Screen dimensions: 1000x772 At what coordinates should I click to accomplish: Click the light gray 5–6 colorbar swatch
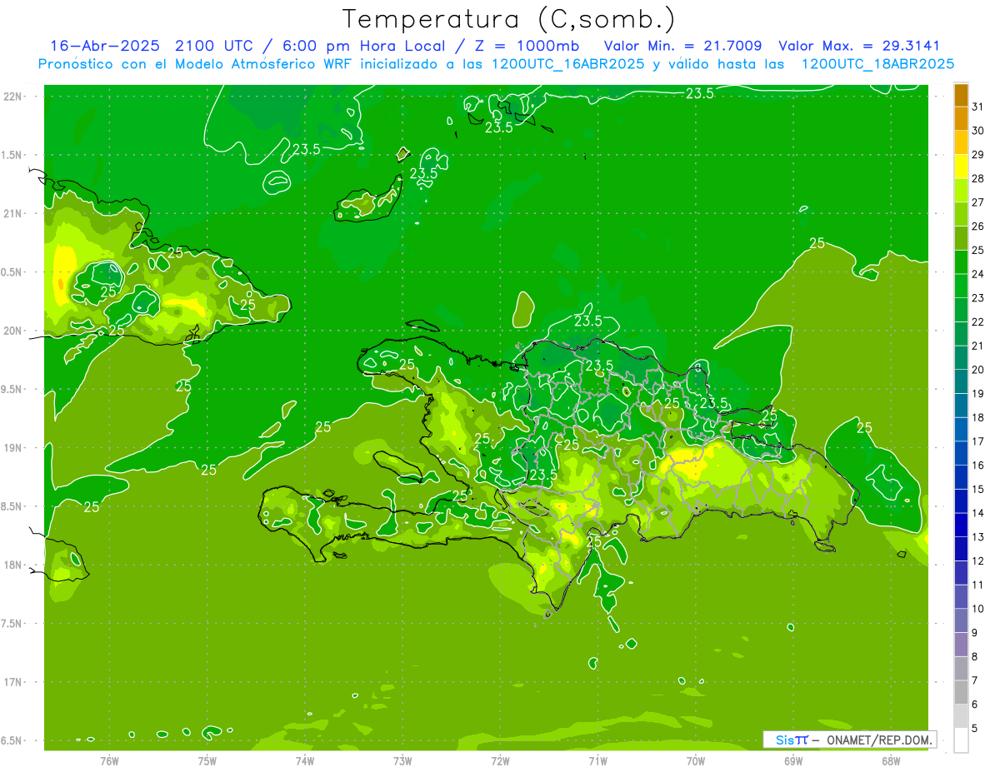point(961,716)
